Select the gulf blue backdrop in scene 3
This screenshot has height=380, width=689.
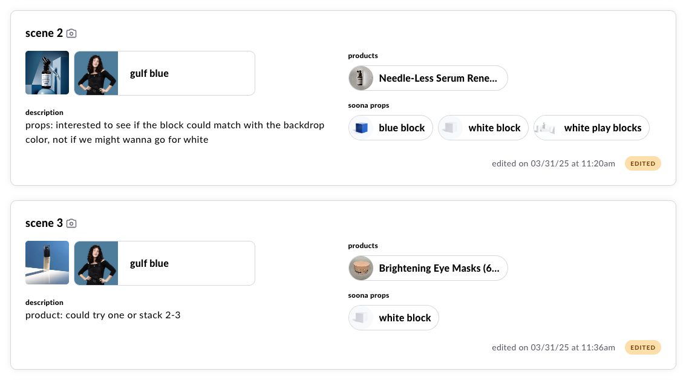[165, 263]
